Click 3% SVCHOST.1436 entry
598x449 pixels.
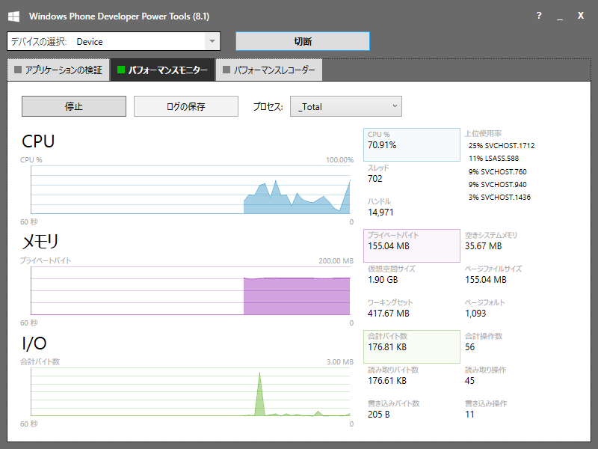tap(499, 197)
